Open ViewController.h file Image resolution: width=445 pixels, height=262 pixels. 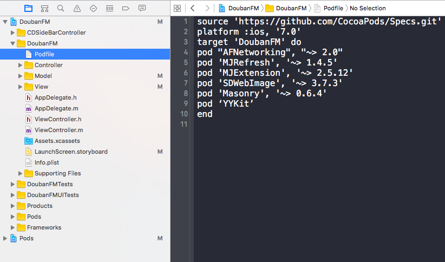pos(85,119)
